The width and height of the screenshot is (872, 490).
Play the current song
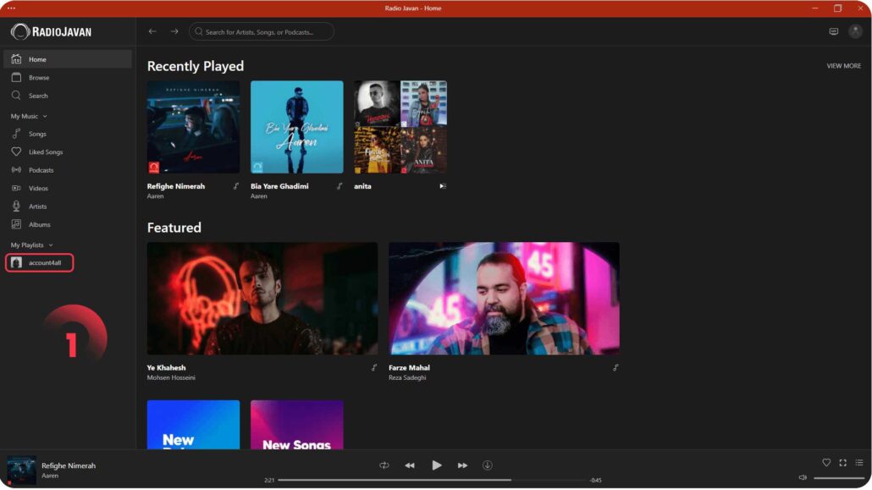pyautogui.click(x=437, y=465)
